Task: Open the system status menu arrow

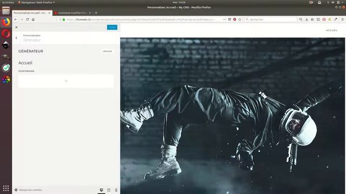Action: point(343,2)
